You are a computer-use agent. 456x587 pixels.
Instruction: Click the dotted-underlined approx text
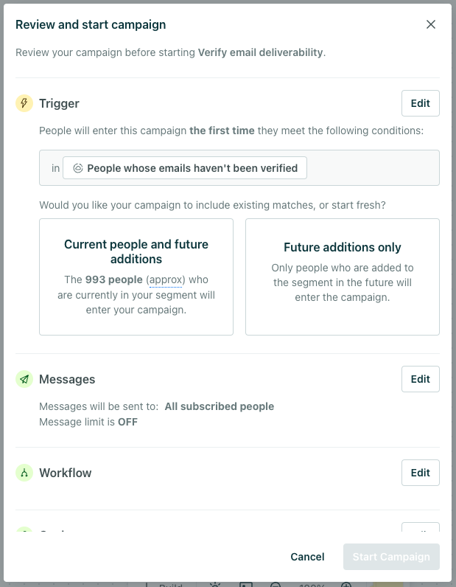pos(166,279)
